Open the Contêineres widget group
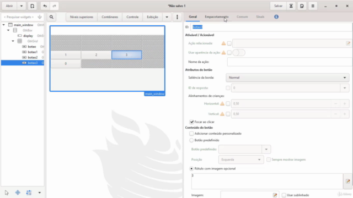Viewport: 353px width, 198px height. (110, 17)
